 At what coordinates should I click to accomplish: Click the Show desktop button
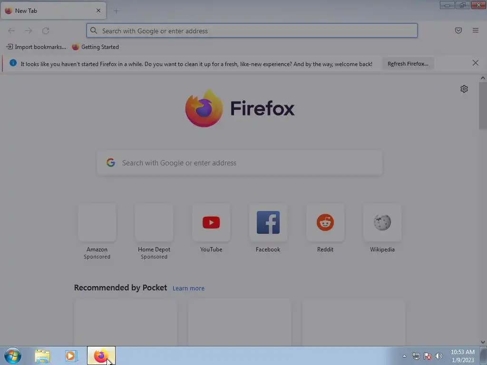click(x=484, y=356)
